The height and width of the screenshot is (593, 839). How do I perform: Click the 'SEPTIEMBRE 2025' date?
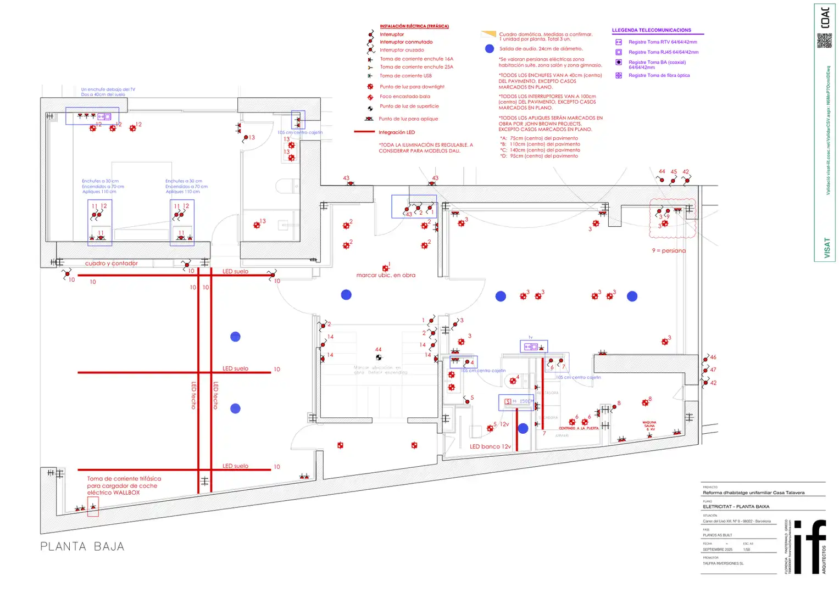(718, 550)
